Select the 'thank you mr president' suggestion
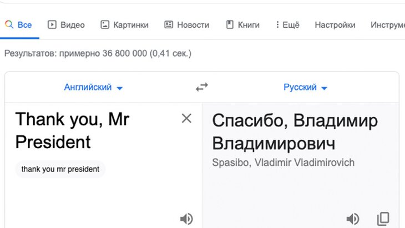Image resolution: width=405 pixels, height=228 pixels. pyautogui.click(x=60, y=169)
